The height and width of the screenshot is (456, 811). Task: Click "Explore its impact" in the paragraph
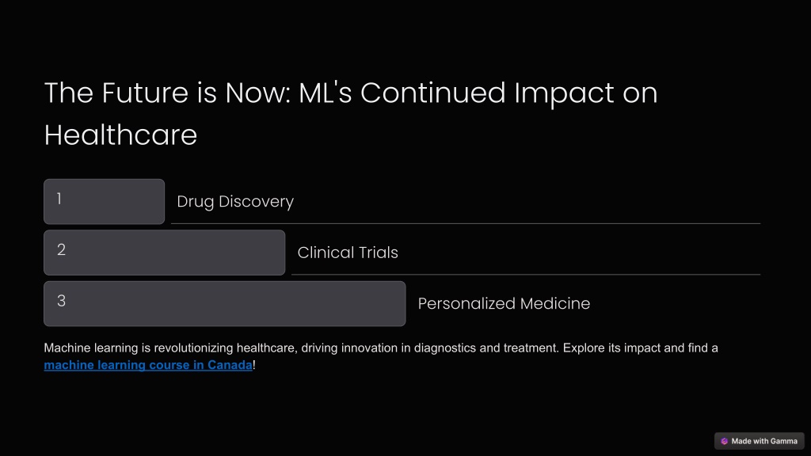pyautogui.click(x=611, y=348)
